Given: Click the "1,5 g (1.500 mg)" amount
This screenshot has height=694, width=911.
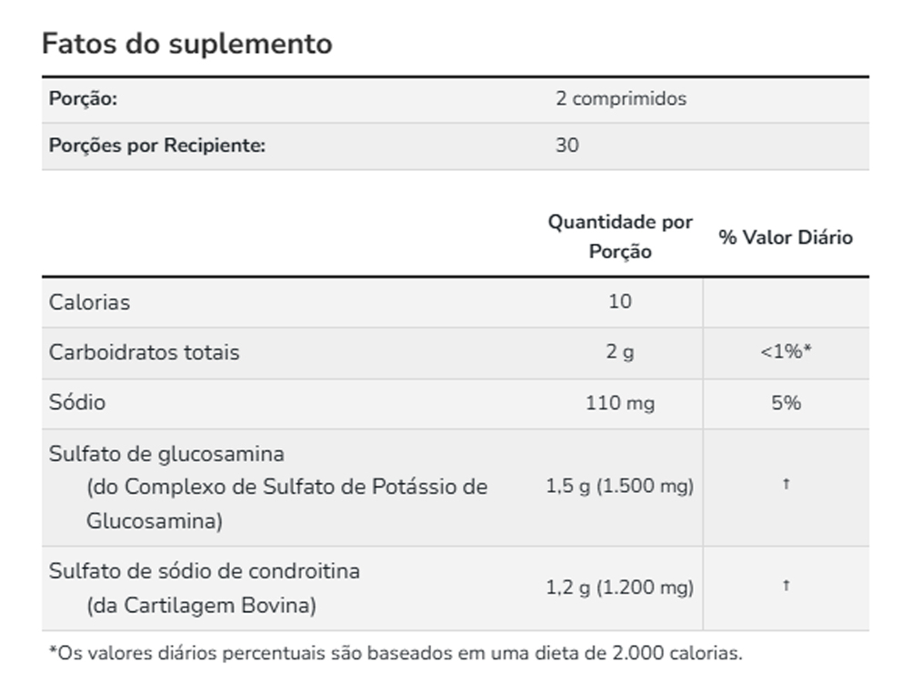Looking at the screenshot, I should (620, 487).
